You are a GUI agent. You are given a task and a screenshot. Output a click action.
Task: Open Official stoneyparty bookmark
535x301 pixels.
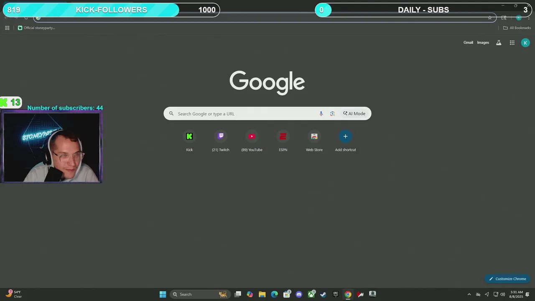37,28
